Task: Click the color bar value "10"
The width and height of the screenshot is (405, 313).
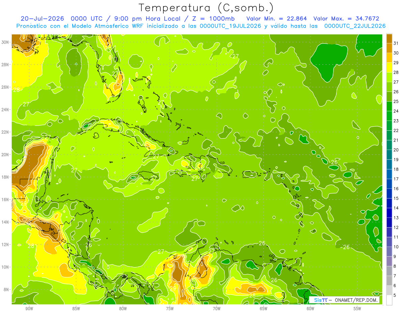Action: pyautogui.click(x=396, y=247)
